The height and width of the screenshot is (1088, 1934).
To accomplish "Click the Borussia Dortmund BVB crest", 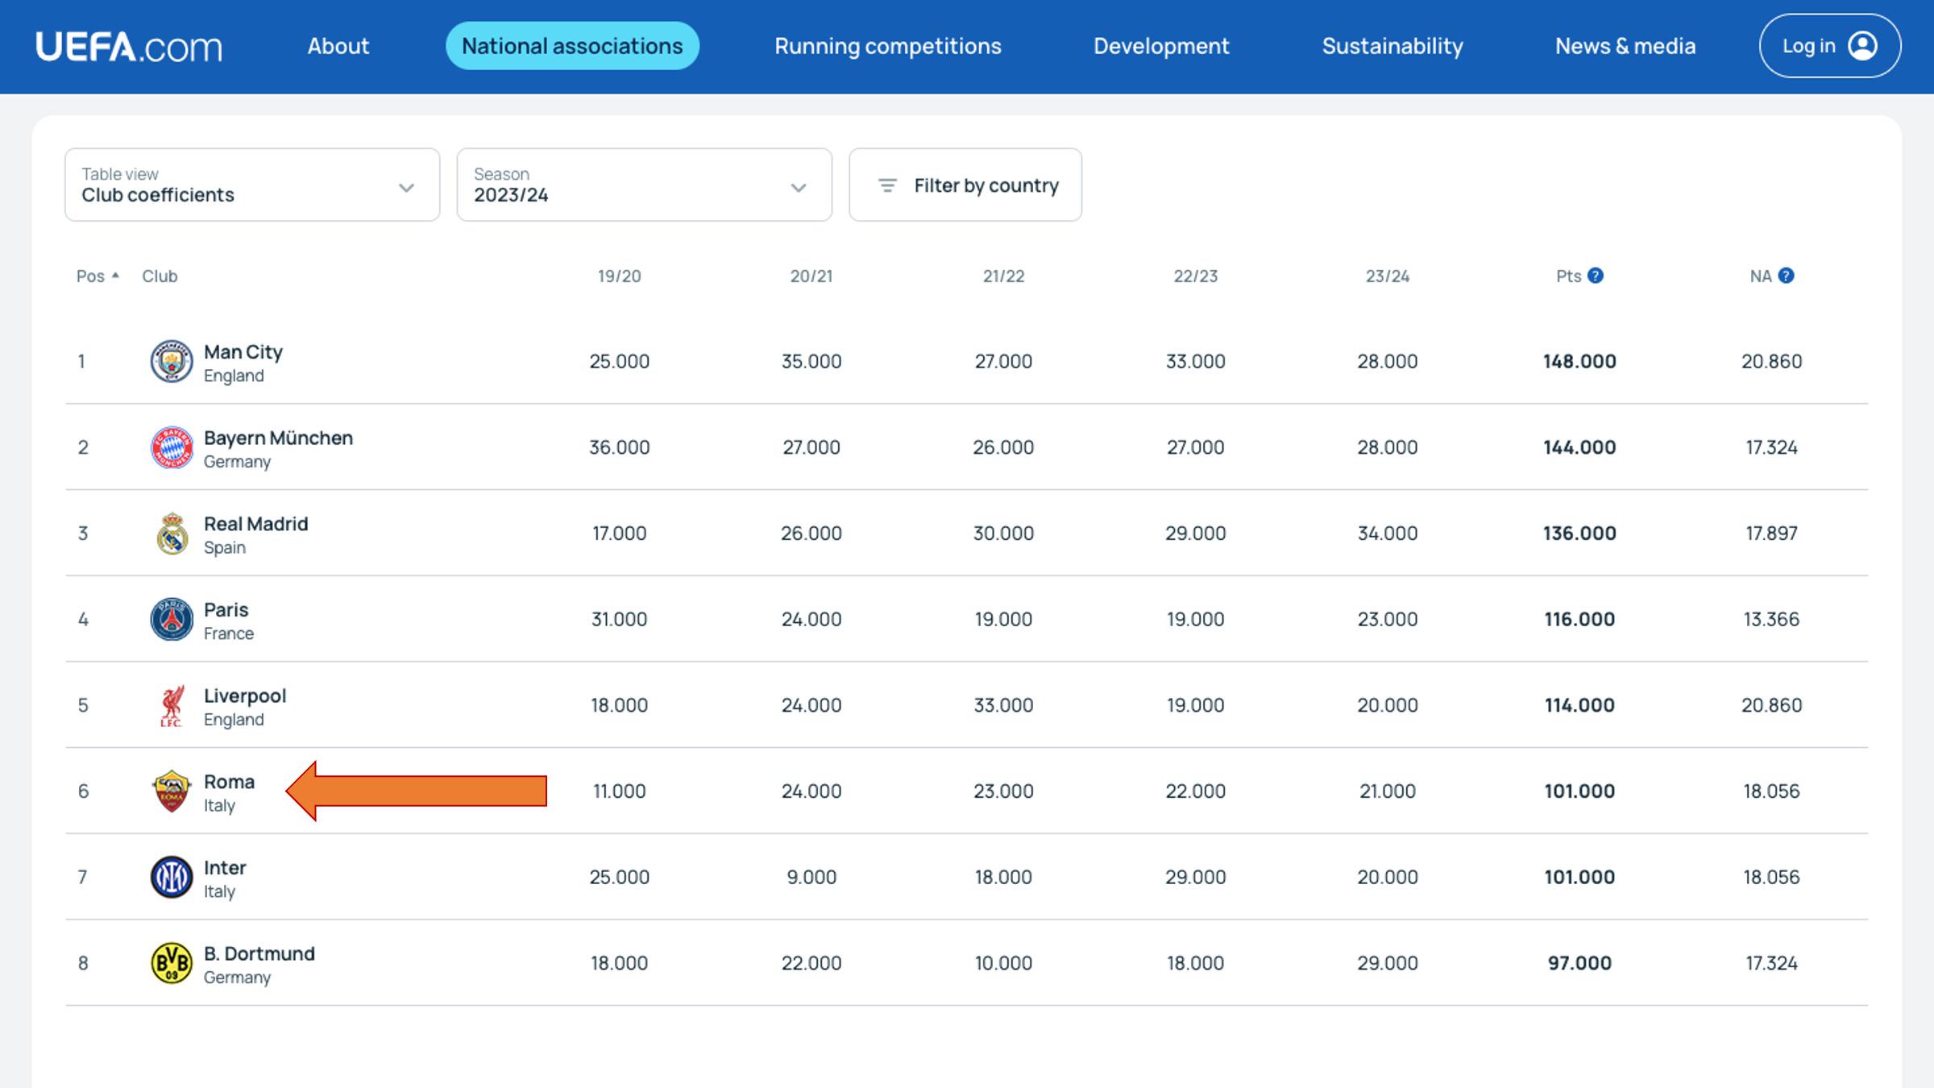I will tap(172, 963).
